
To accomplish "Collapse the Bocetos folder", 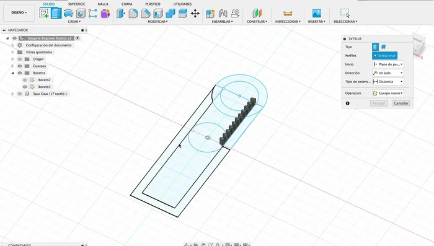I will (12, 73).
